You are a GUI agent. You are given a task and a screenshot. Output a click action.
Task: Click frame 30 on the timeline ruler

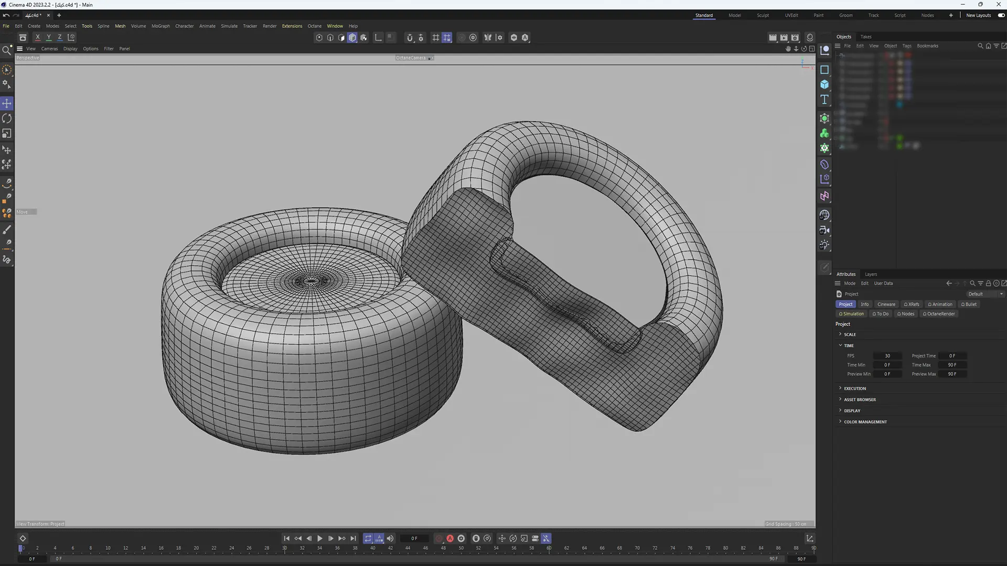click(284, 548)
